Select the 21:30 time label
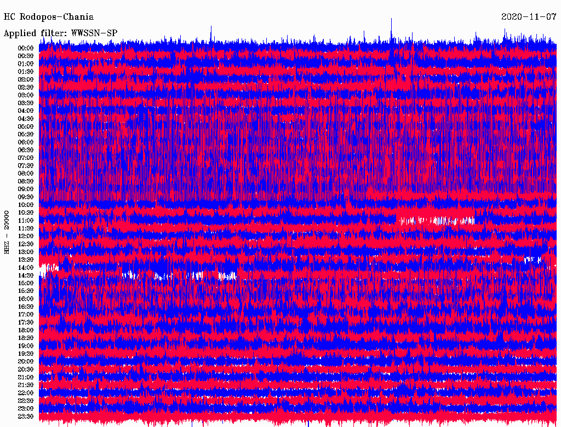Image resolution: width=561 pixels, height=427 pixels. (x=26, y=385)
